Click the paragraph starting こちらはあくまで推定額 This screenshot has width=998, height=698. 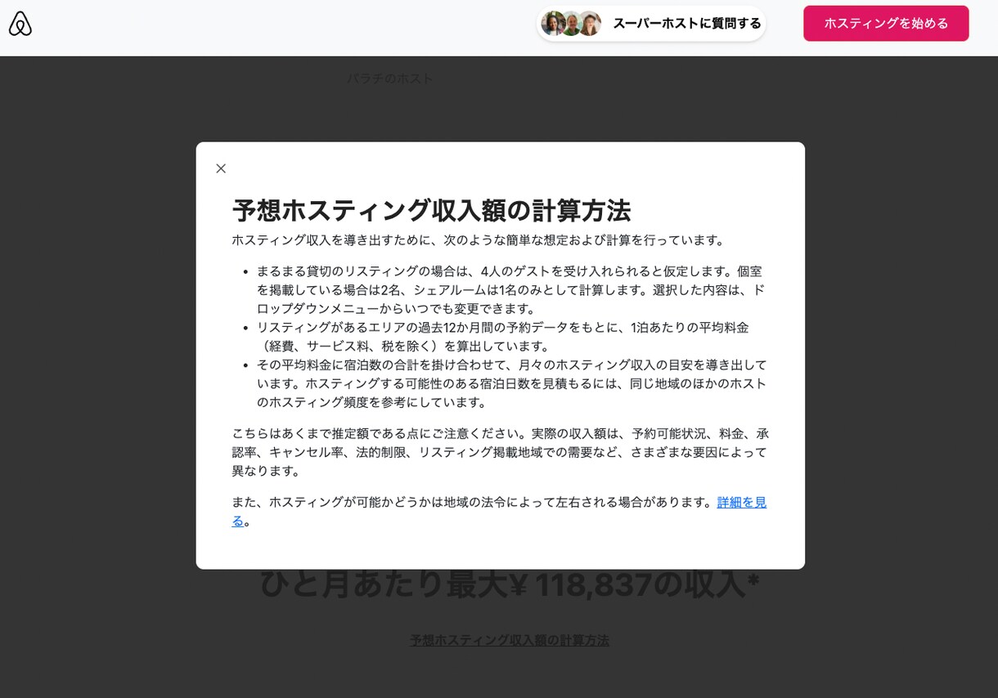pos(501,452)
